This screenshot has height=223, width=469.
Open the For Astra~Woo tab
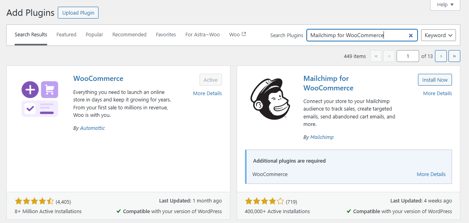(203, 35)
